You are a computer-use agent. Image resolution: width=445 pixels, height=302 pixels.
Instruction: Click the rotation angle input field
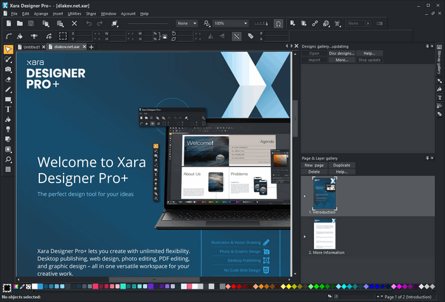pos(186,34)
